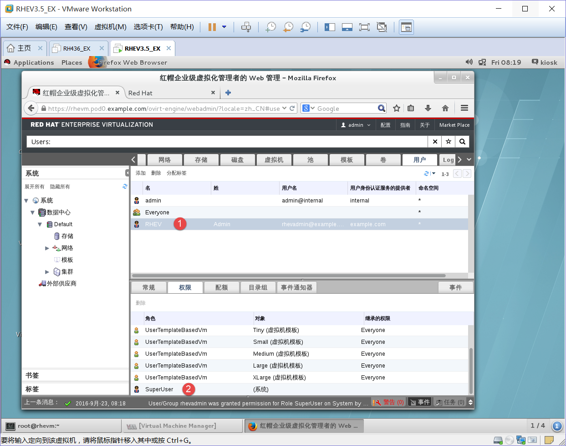Open the Firefox downloads arrow icon

coord(428,108)
